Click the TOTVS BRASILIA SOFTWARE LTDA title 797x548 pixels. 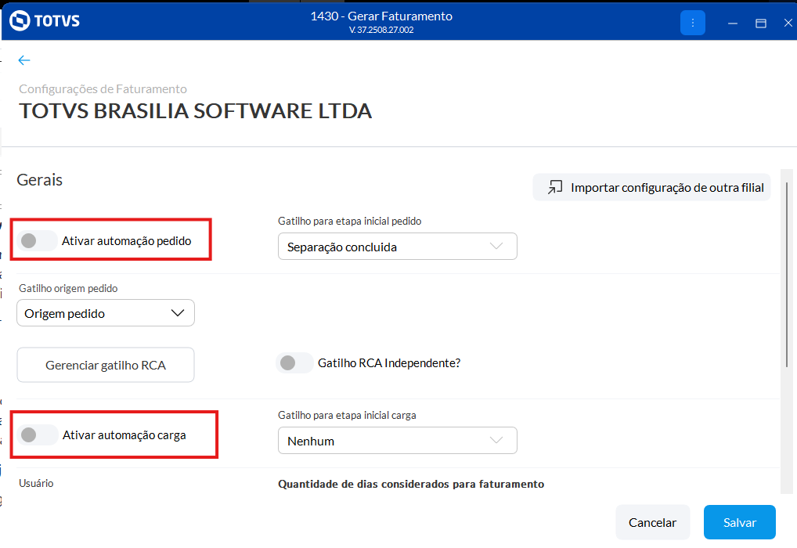pyautogui.click(x=195, y=111)
